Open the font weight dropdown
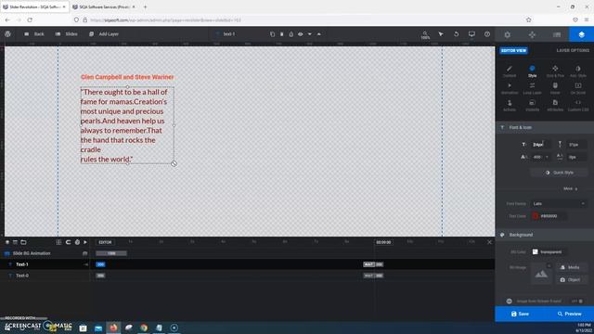Image resolution: width=594 pixels, height=334 pixels. 540,157
